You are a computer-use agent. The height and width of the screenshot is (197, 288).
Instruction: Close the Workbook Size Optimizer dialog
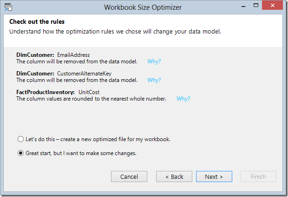point(272,5)
